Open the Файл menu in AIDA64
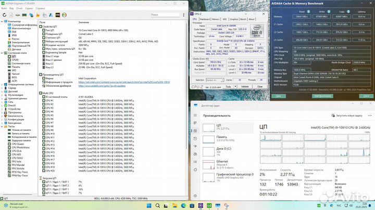 pos(4,8)
